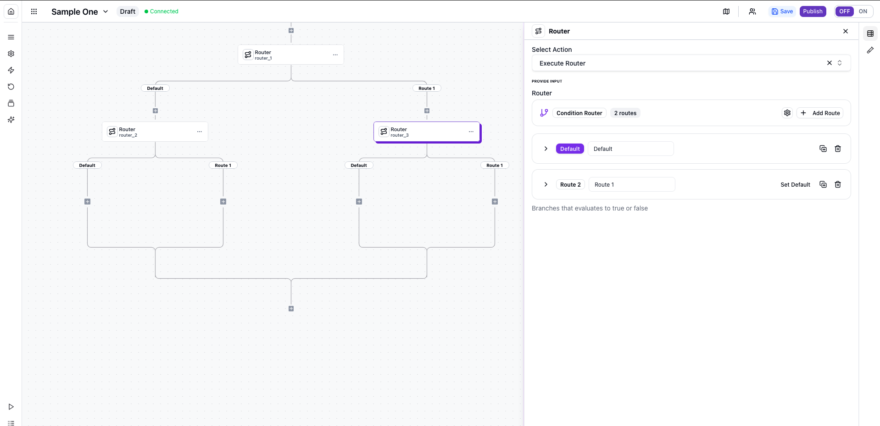Viewport: 880px width, 426px height.
Task: Expand the Route 2 row chevron
Action: 546,184
